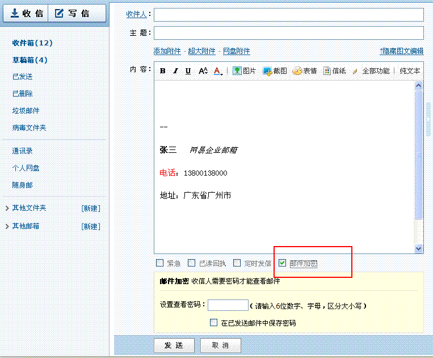The height and width of the screenshot is (358, 433).
Task: Click the editor scrollbar down arrow
Action: (419, 248)
